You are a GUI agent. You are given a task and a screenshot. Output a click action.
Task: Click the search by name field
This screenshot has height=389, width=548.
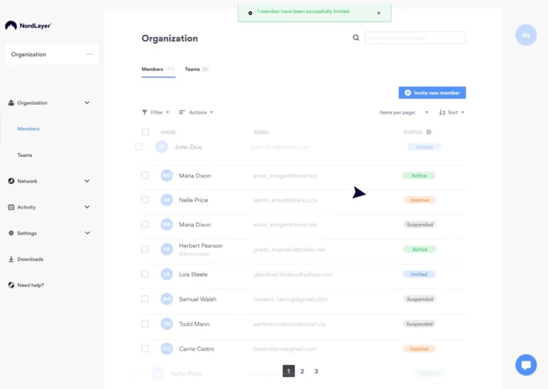415,38
